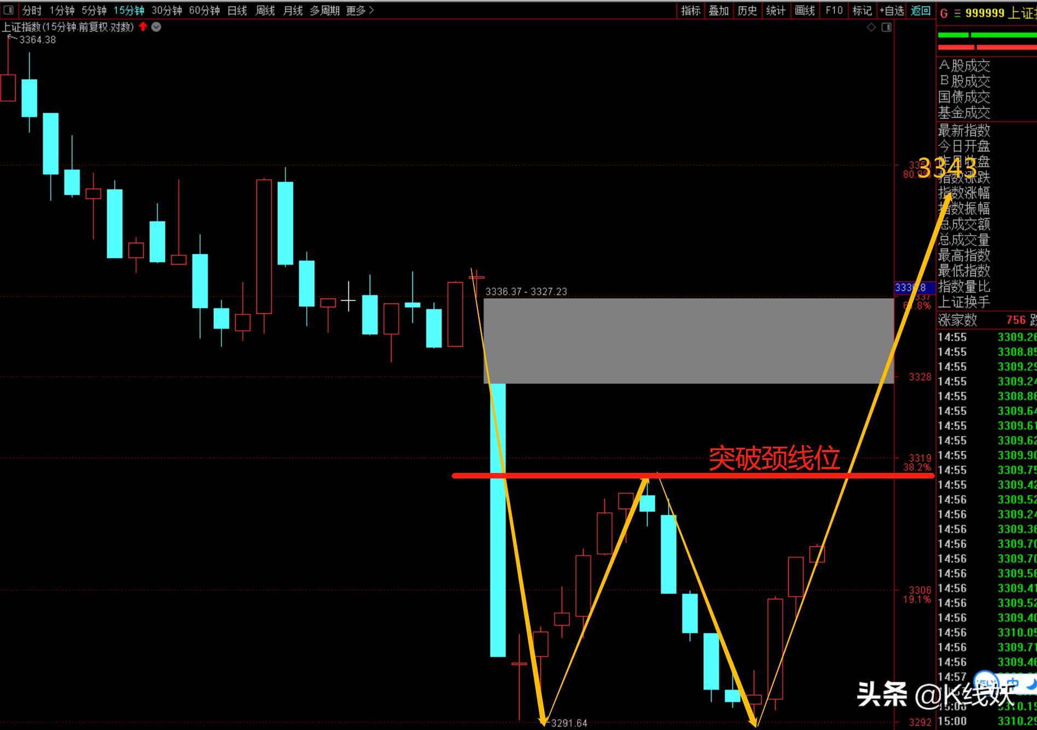Open the green list icon beside 999999
This screenshot has width=1037, height=730.
click(x=957, y=13)
